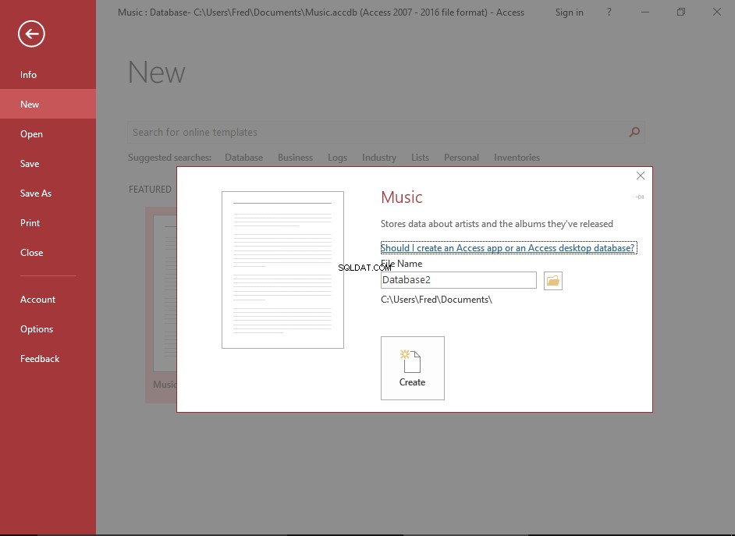Viewport: 735px width, 536px height.
Task: Click the Music heading in the dialog
Action: click(402, 197)
